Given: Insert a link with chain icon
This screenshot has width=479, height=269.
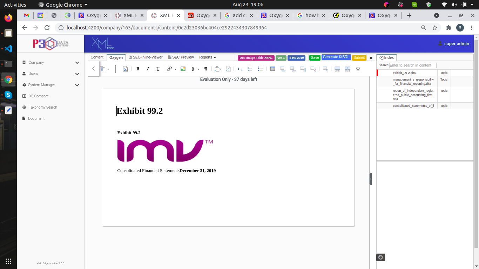Looking at the screenshot, I should pos(169,69).
